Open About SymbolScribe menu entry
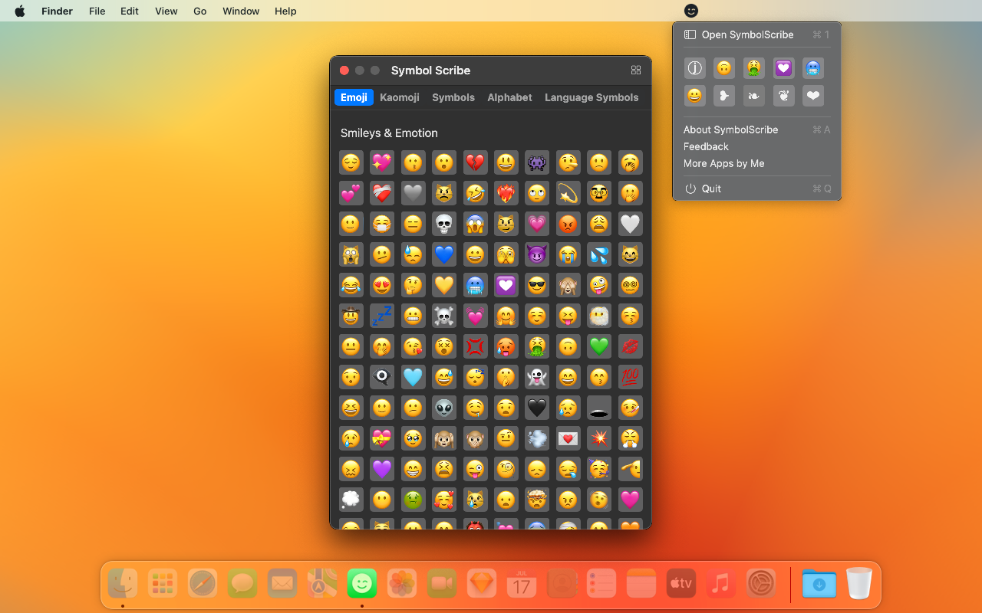Image resolution: width=982 pixels, height=613 pixels. coord(756,129)
